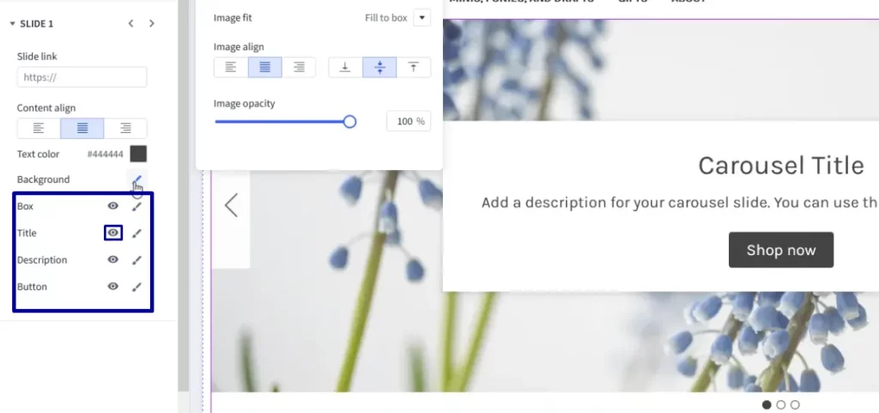Click the opacity 100 % input field

[409, 121]
